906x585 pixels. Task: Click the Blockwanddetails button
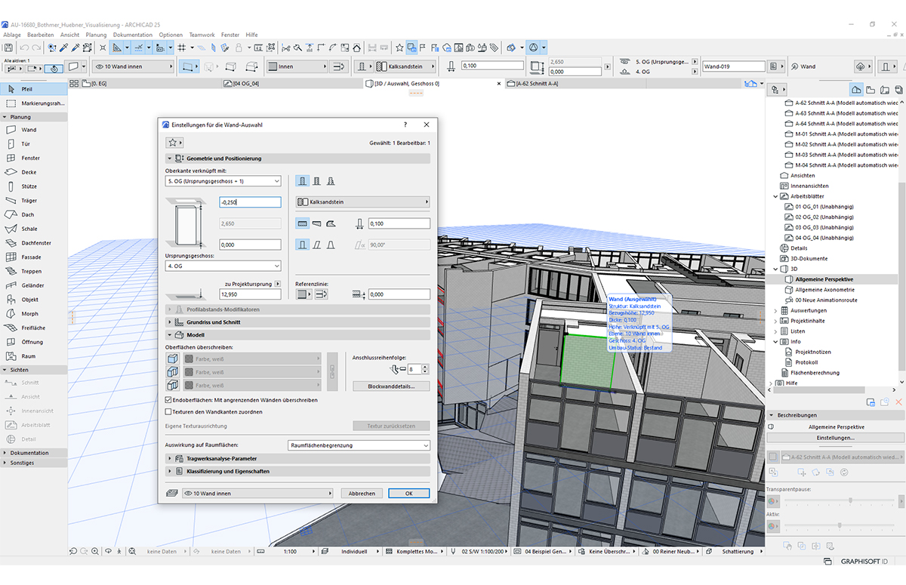click(x=391, y=386)
